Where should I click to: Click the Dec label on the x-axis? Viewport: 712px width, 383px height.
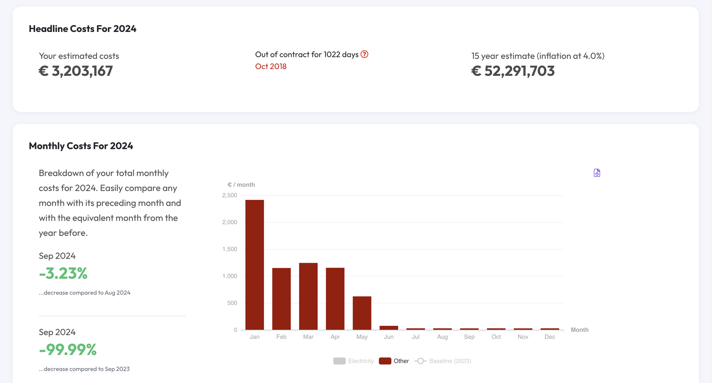pos(550,337)
